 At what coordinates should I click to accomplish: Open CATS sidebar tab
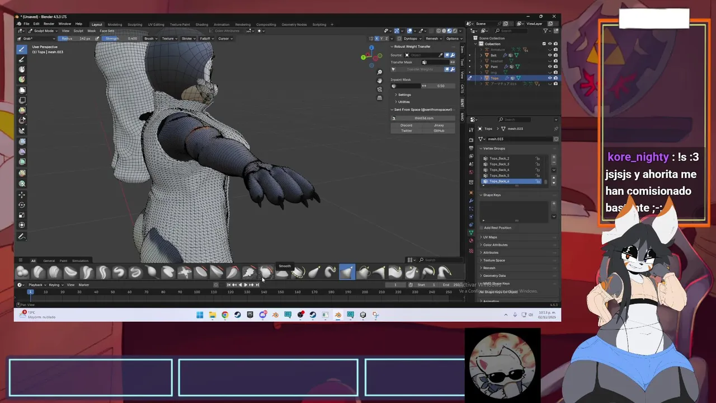[x=462, y=88]
